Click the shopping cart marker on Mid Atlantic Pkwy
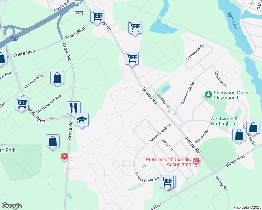The image size is (262, 210). pos(22,104)
